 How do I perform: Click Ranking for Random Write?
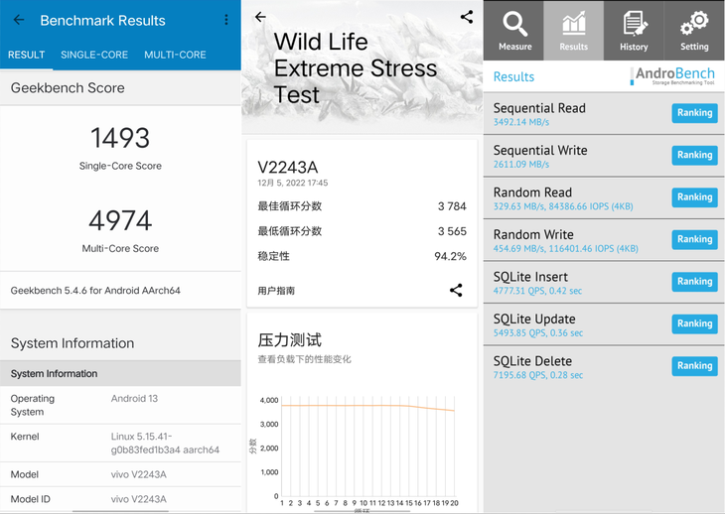click(x=694, y=239)
